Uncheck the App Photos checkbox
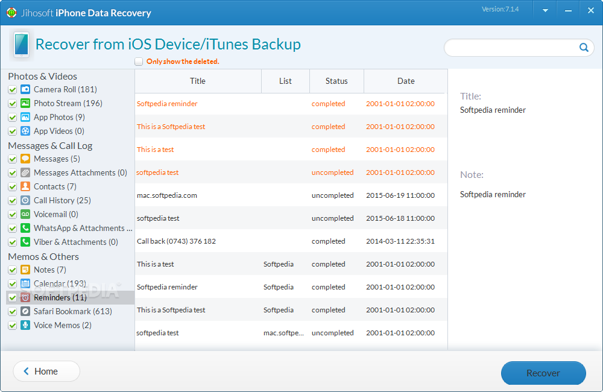The width and height of the screenshot is (603, 392). tap(12, 118)
